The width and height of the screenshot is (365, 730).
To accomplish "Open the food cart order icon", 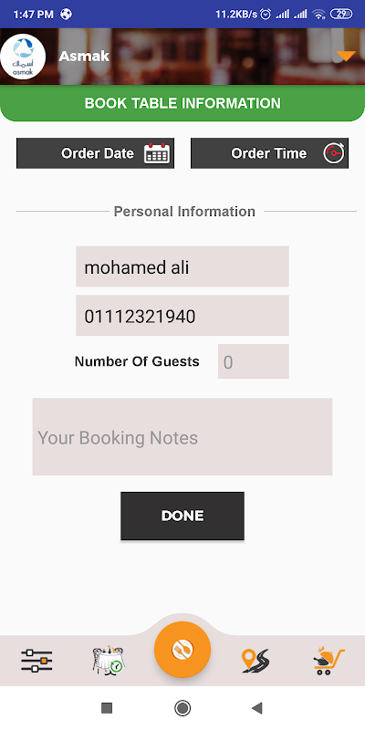I will (328, 661).
